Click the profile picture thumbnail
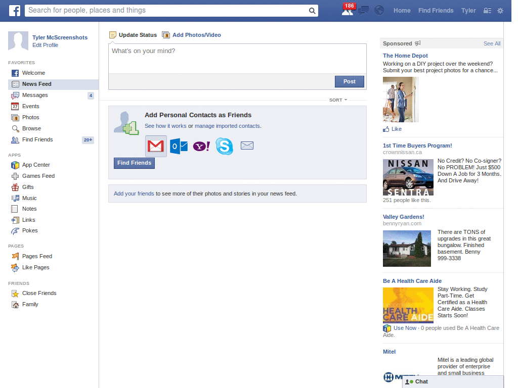 coord(18,41)
